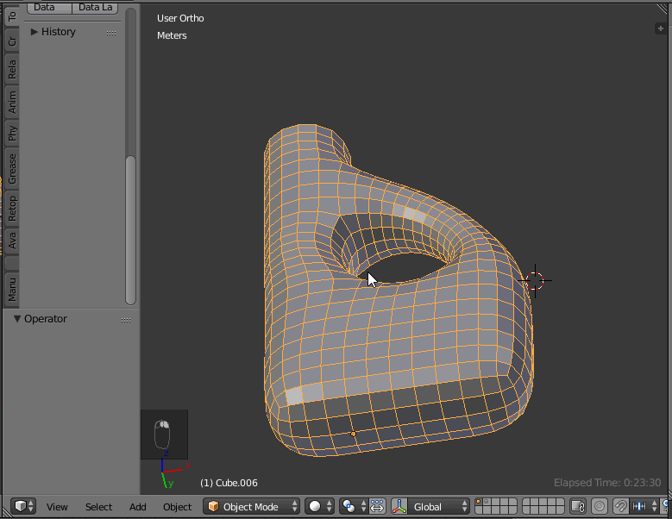Open the View menu
Image resolution: width=672 pixels, height=519 pixels.
(x=57, y=507)
